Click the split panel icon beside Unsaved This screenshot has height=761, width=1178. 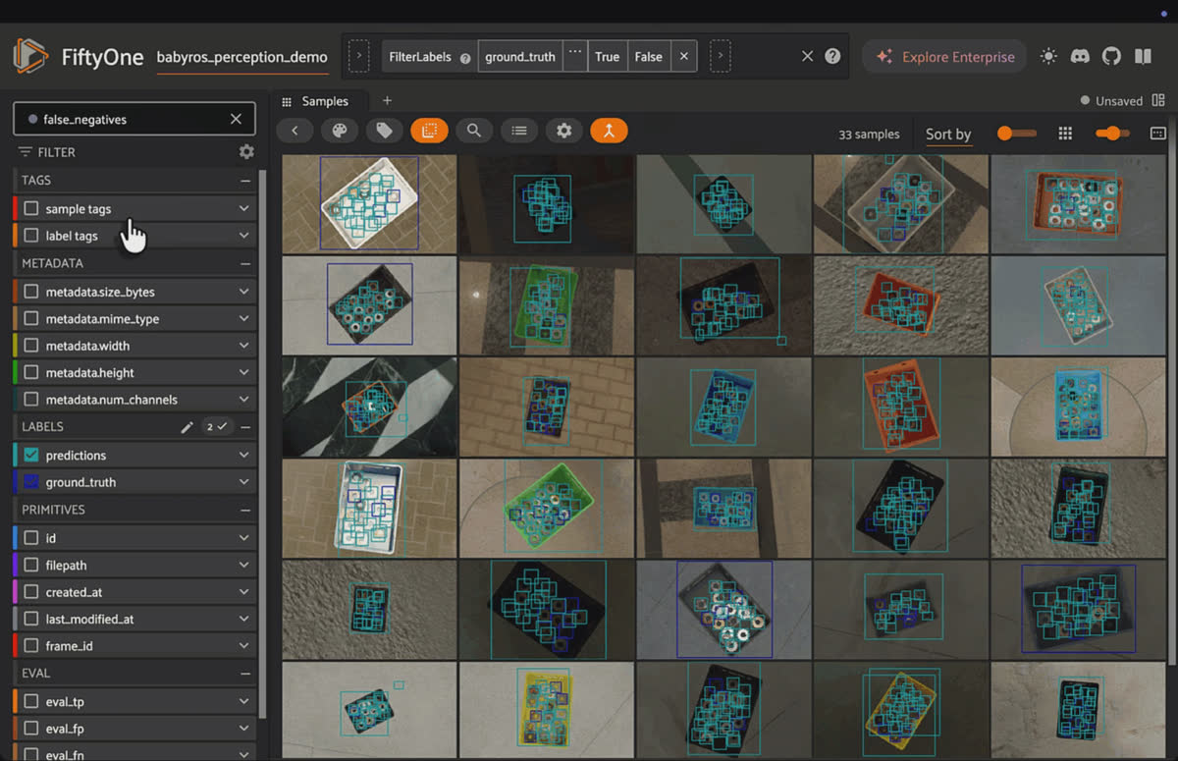tap(1158, 100)
